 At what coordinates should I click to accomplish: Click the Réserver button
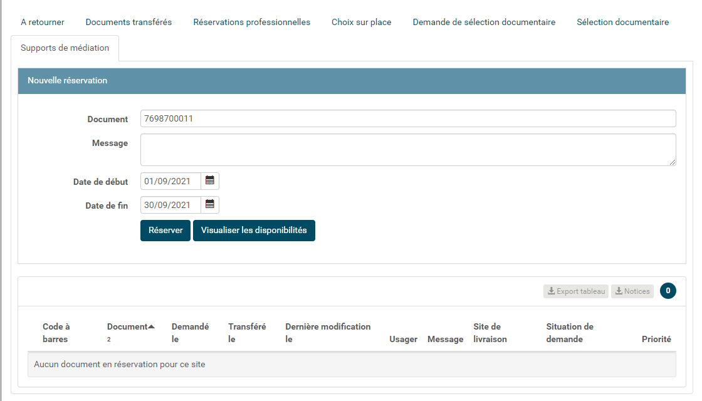[165, 230]
